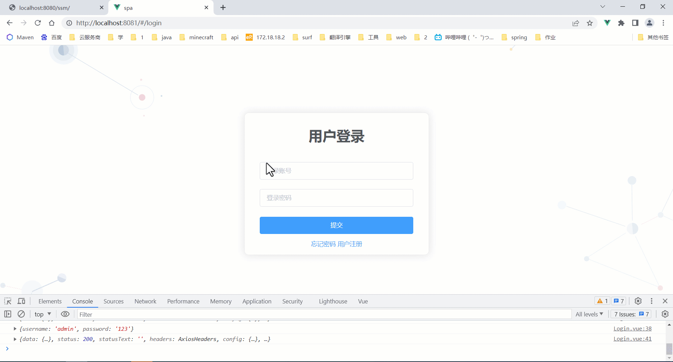Switch to the Application panel
Screen dimensions: 673x362
[257, 301]
